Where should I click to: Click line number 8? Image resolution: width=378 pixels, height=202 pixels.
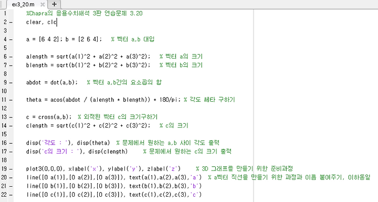click(x=5, y=74)
